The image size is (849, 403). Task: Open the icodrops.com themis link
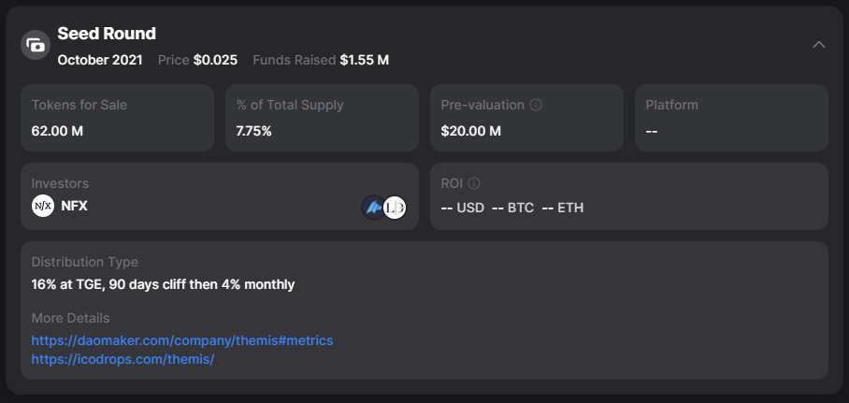(122, 359)
